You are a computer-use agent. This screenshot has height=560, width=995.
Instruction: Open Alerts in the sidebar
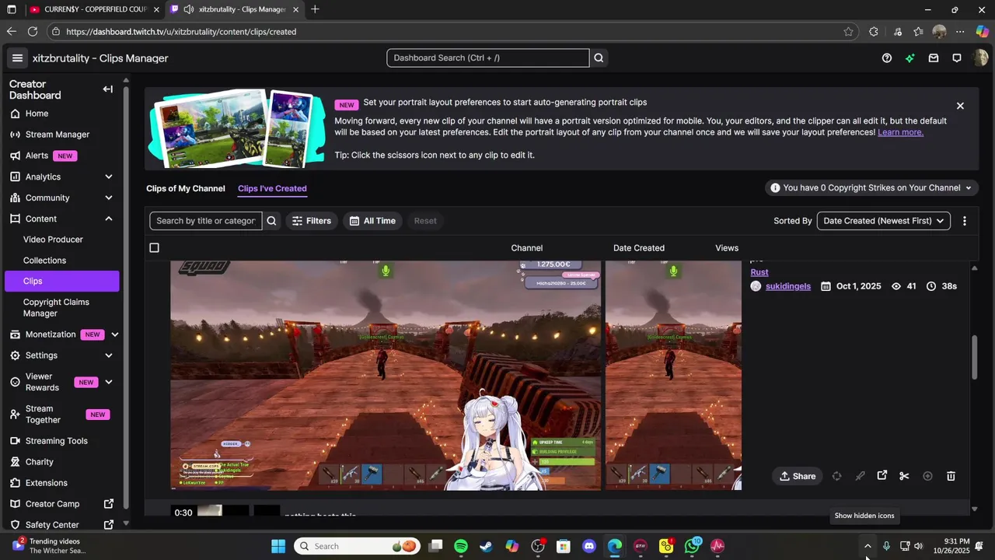pos(37,156)
